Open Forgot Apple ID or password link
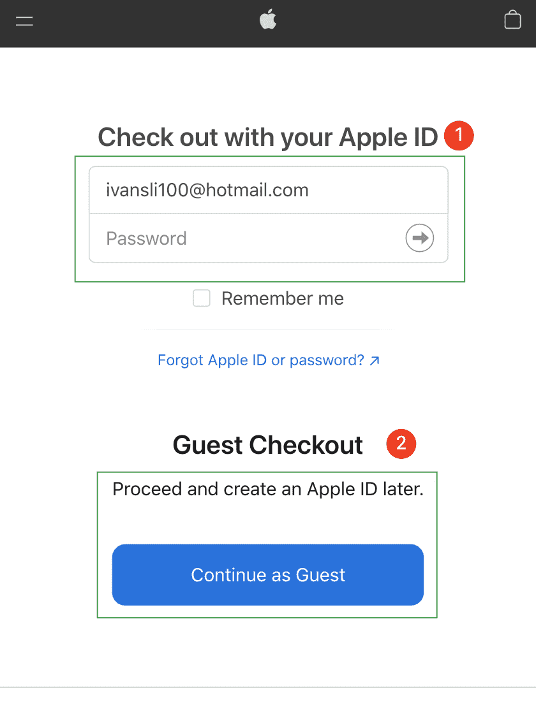This screenshot has height=705, width=536. tap(261, 360)
